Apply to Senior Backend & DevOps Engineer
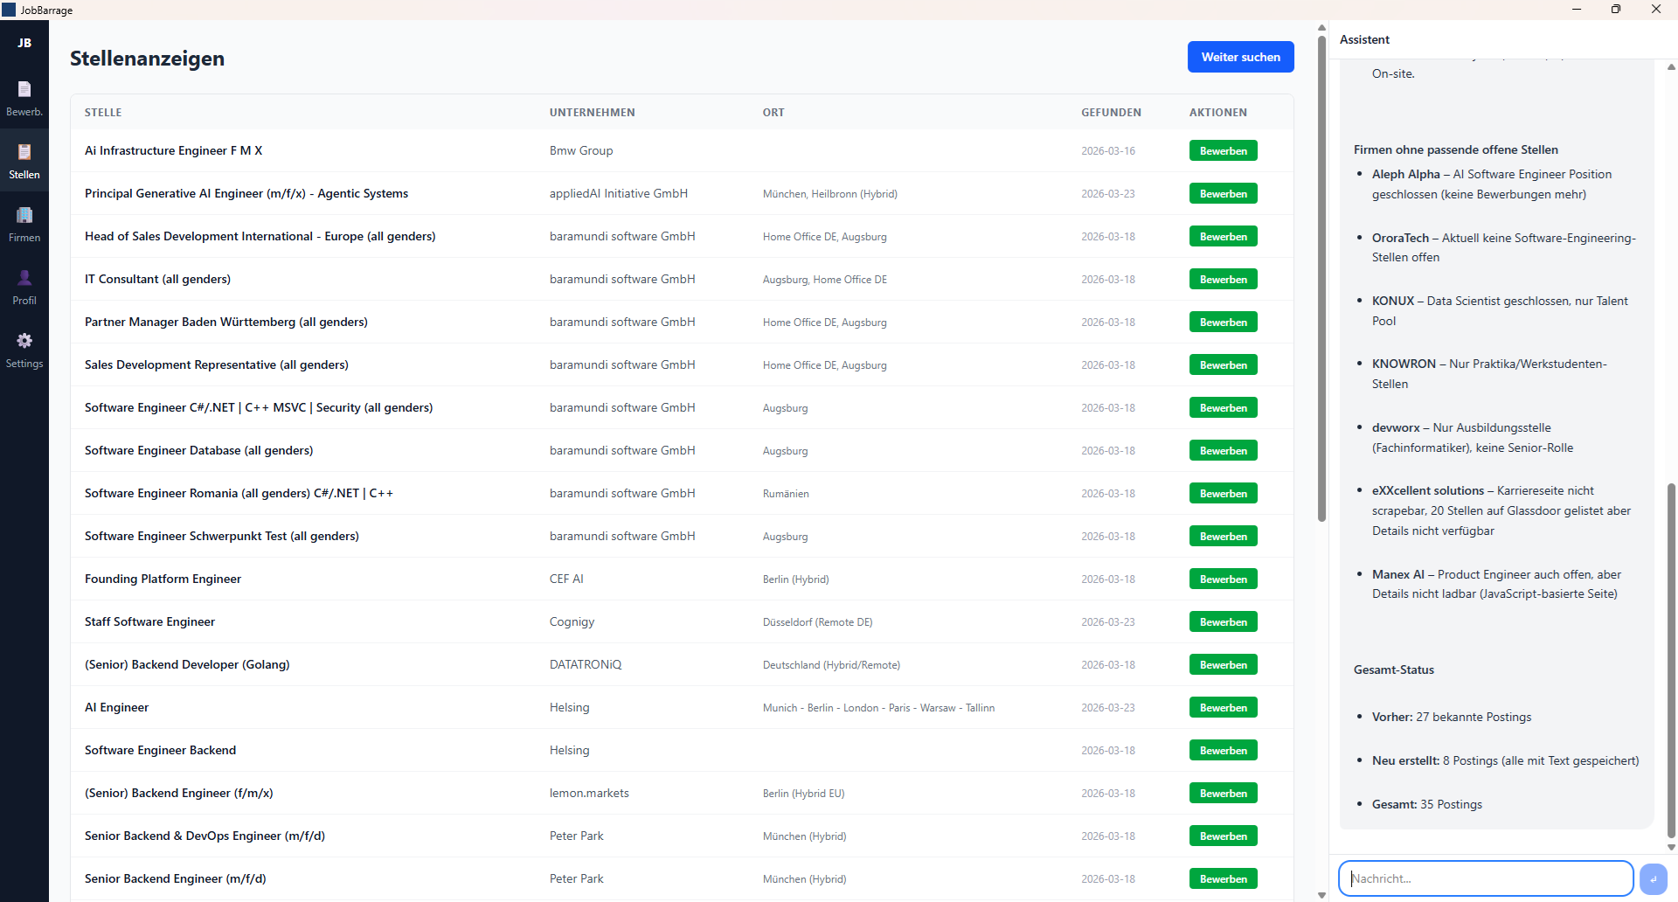Screen dimensions: 1678x902 point(1223,836)
